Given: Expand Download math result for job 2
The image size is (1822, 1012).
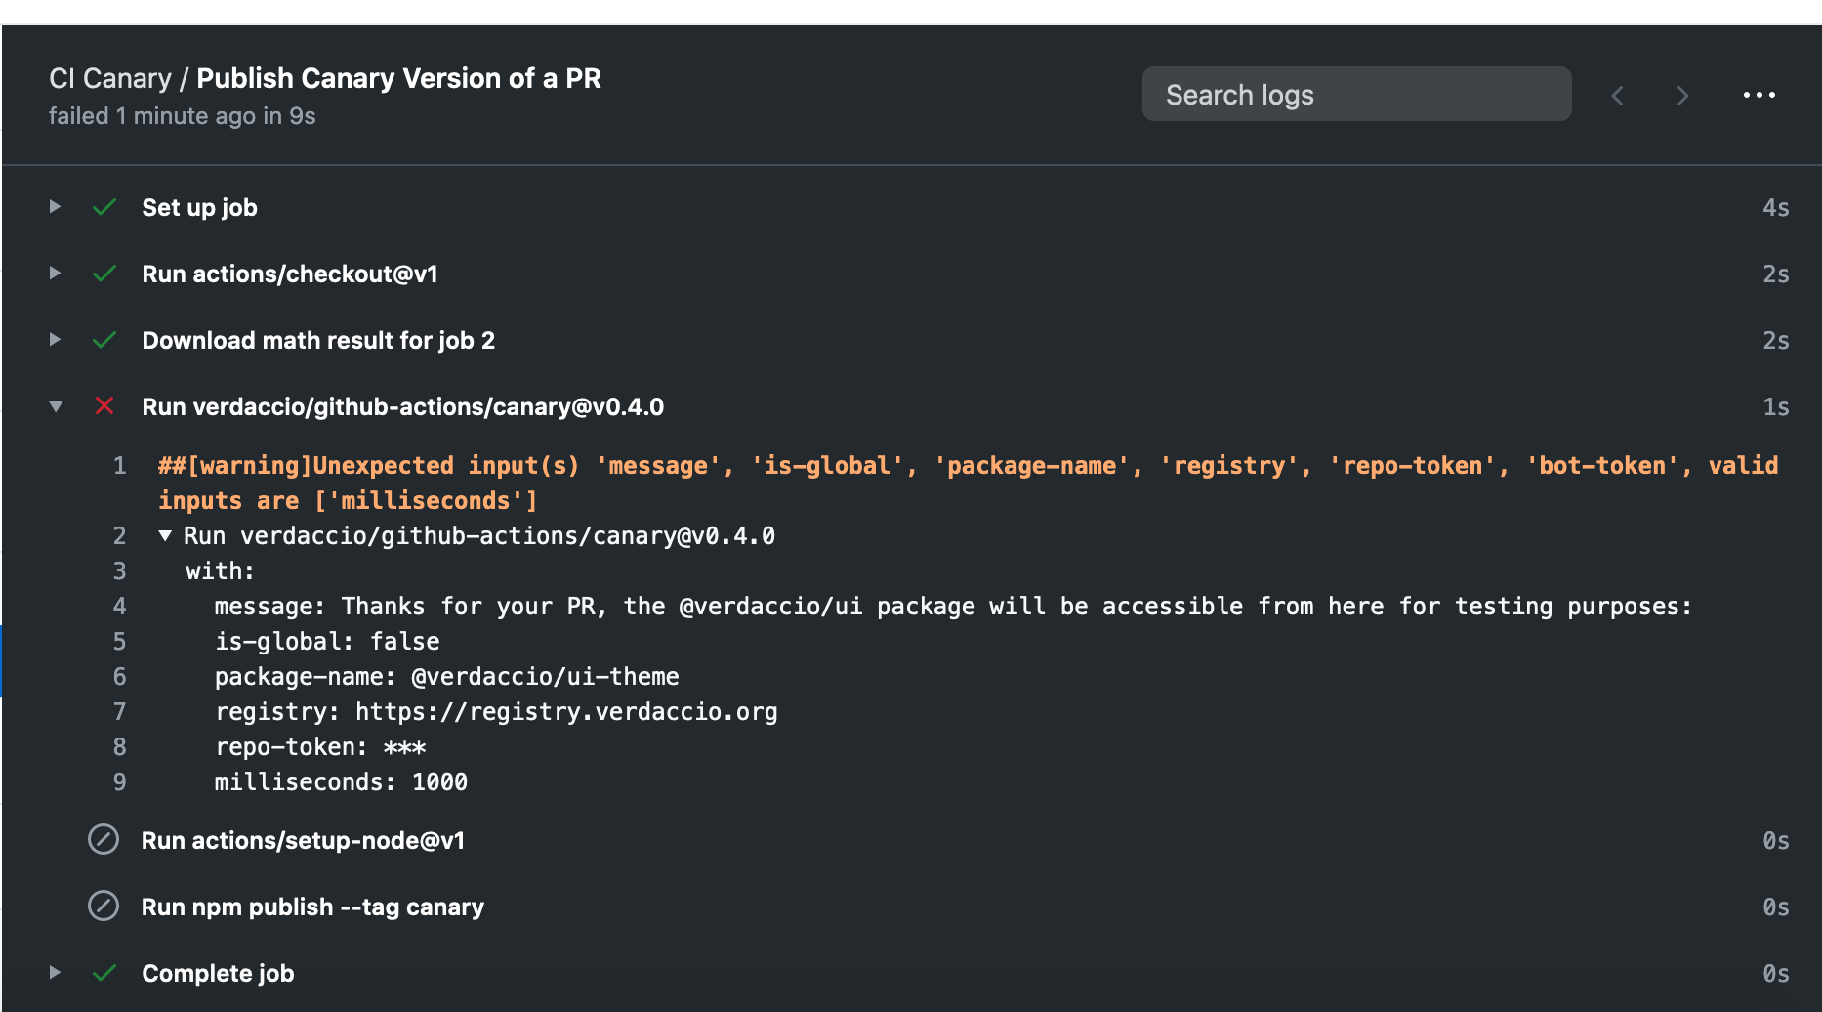Looking at the screenshot, I should [56, 340].
